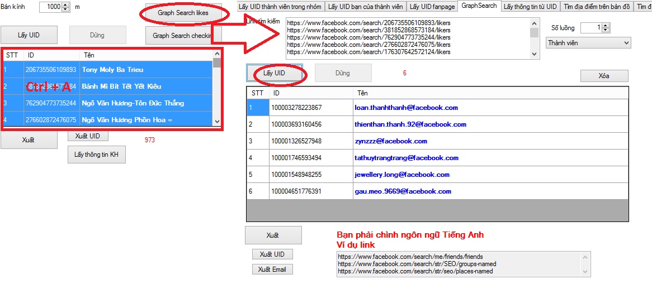Select the Lấy thông tin từ UID tab
This screenshot has height=289, width=652.
[530, 7]
